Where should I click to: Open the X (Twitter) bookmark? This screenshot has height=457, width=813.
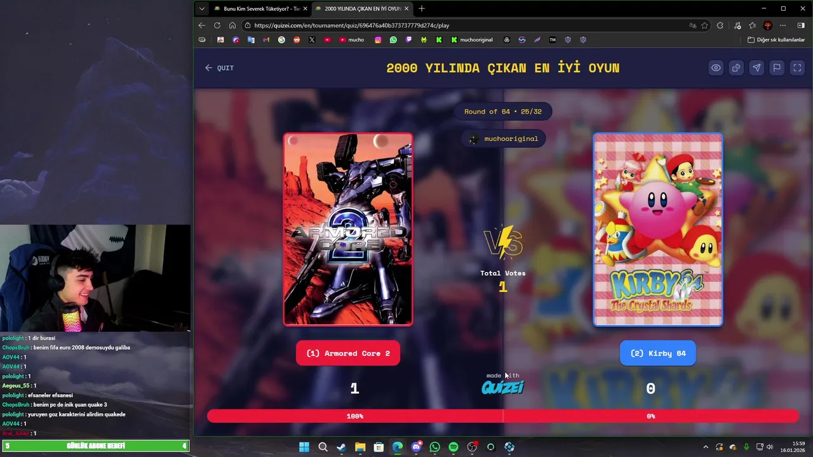pos(312,40)
